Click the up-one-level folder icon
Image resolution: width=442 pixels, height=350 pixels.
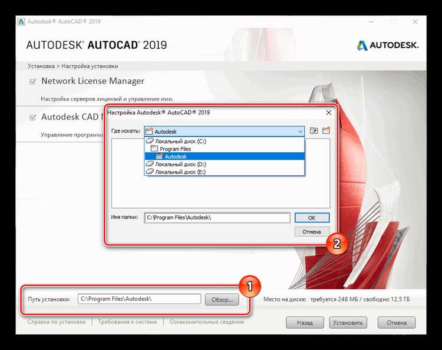click(314, 131)
